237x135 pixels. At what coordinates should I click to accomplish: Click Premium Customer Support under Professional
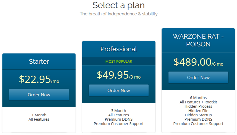point(119,124)
